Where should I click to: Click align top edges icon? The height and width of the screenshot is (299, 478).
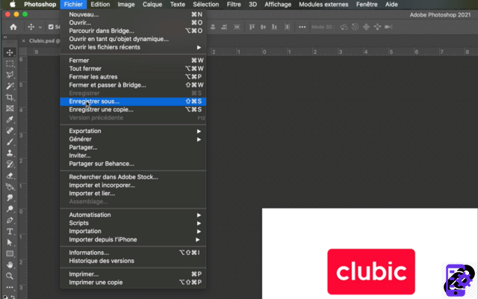[252, 27]
